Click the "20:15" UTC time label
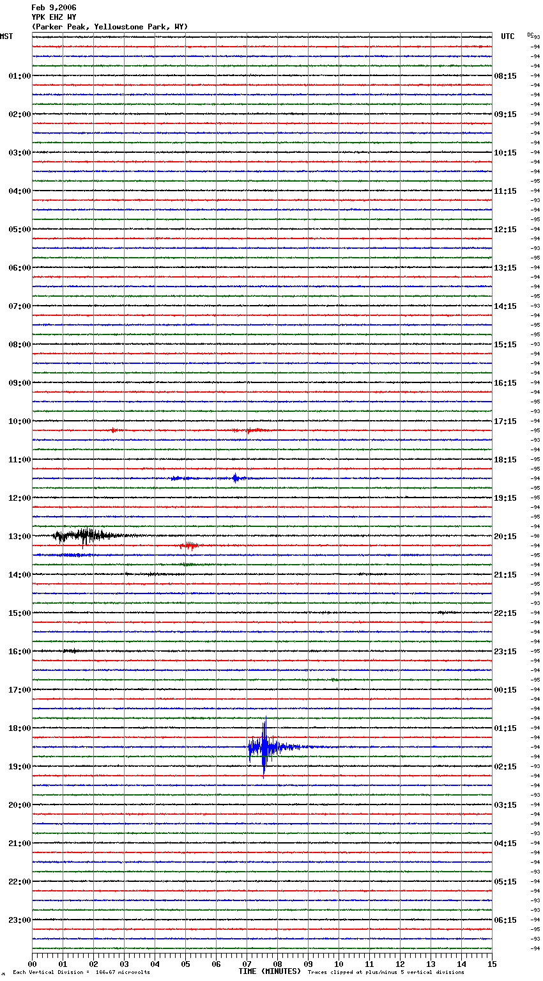This screenshot has width=543, height=981. (x=505, y=537)
